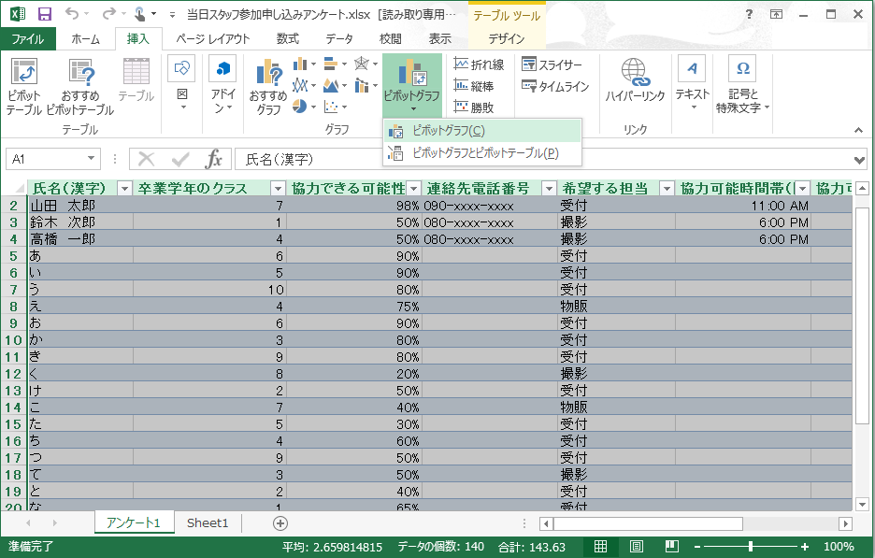Save the workbook with the floppy disk icon
875x558 pixels.
pos(44,14)
